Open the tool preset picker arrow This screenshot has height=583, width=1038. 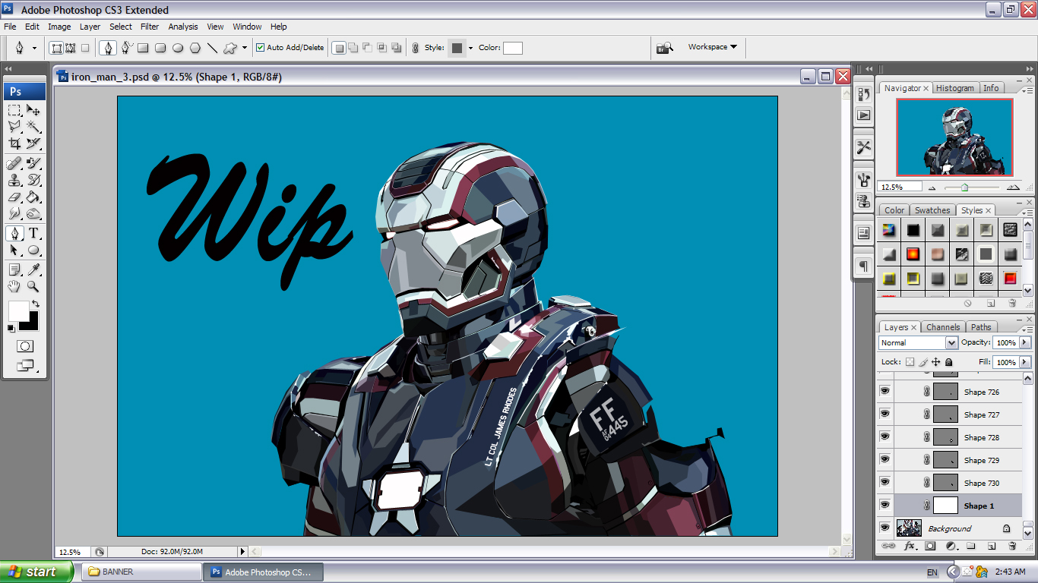[34, 48]
